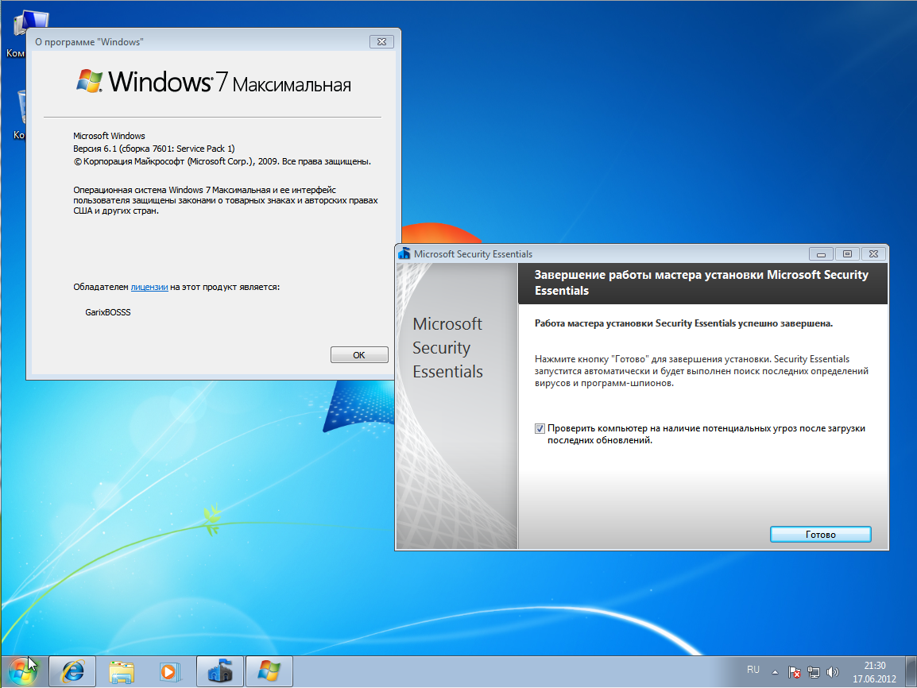Click the date "17.06.2012" in tray
Image resolution: width=917 pixels, height=688 pixels.
click(x=874, y=678)
